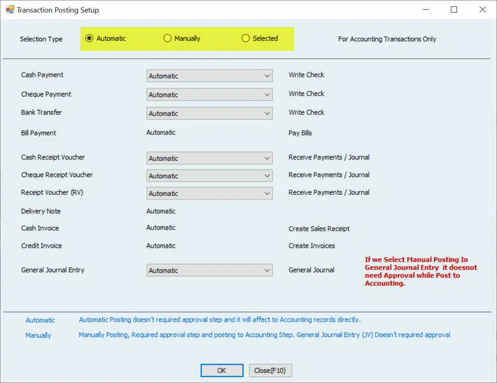Click the Bank Transfer label

[41, 112]
